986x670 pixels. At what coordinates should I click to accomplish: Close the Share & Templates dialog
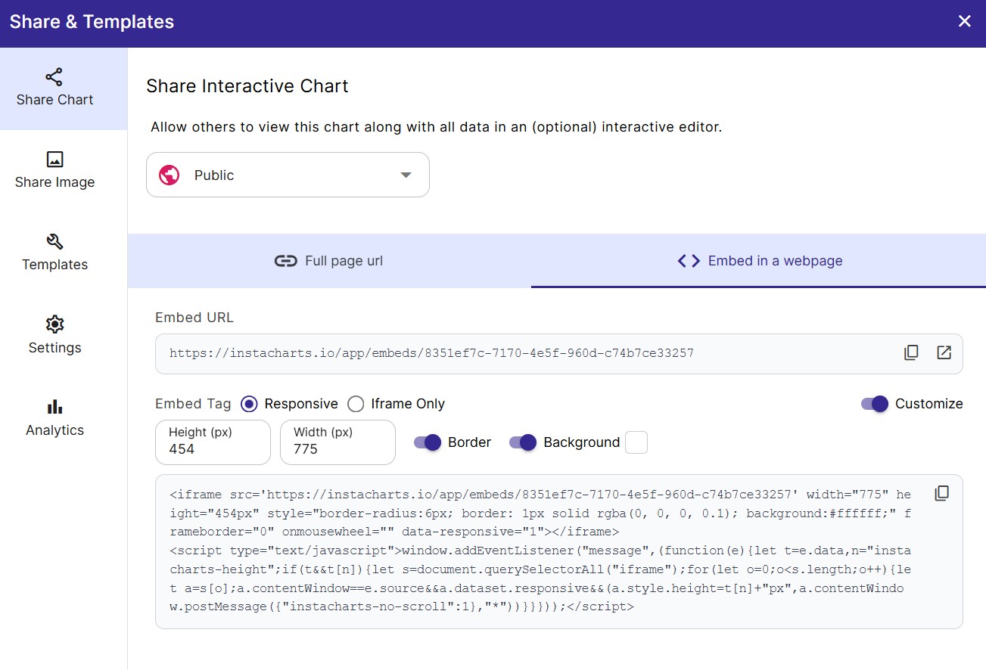point(964,21)
